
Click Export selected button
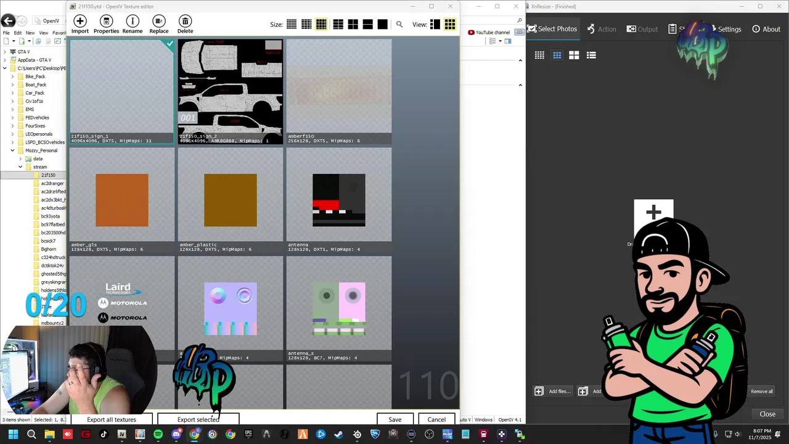pyautogui.click(x=198, y=419)
